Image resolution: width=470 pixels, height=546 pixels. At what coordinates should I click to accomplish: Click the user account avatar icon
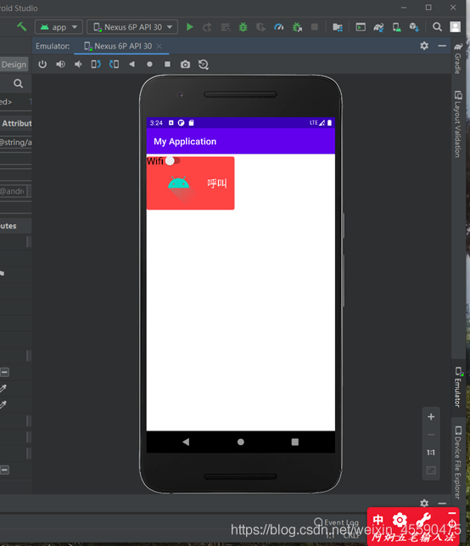(x=456, y=27)
